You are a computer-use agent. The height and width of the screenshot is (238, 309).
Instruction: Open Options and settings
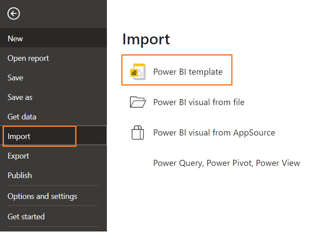point(42,196)
